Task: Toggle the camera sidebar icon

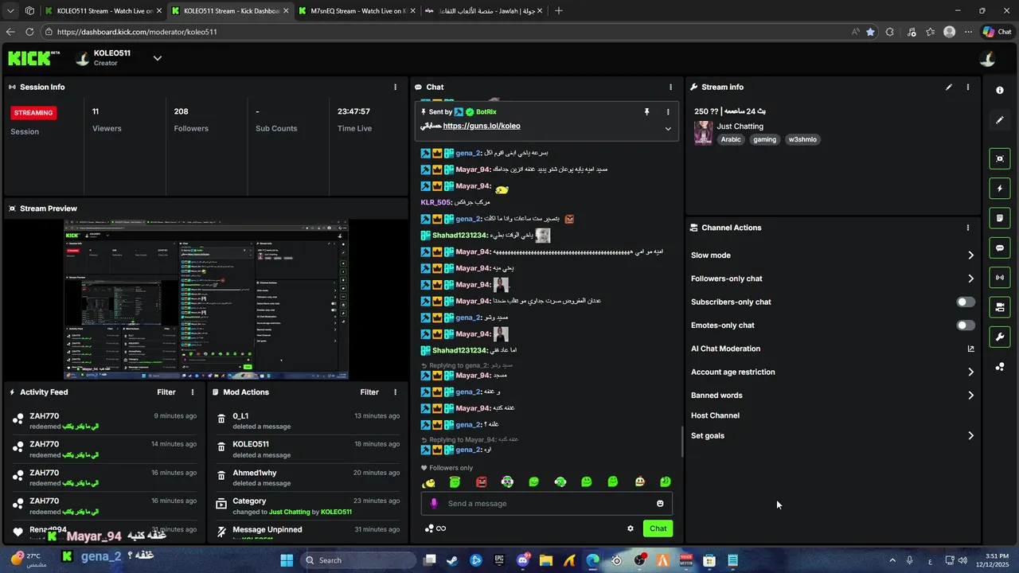Action: [x=1000, y=307]
